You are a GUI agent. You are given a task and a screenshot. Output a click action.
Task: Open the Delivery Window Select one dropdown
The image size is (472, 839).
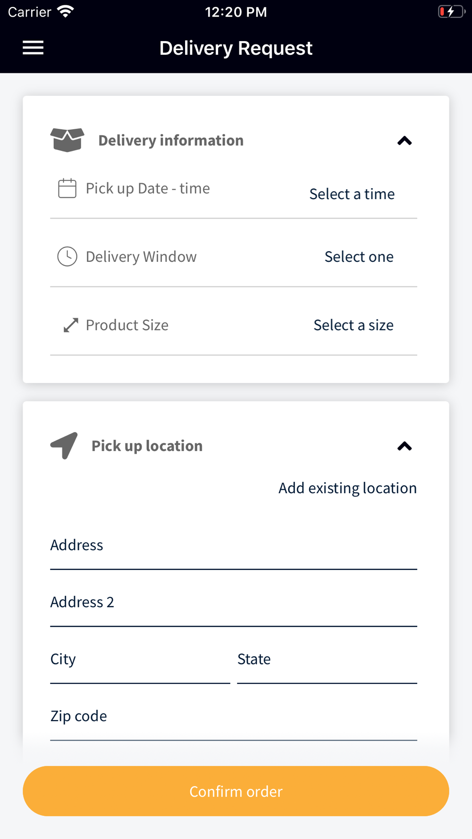359,257
